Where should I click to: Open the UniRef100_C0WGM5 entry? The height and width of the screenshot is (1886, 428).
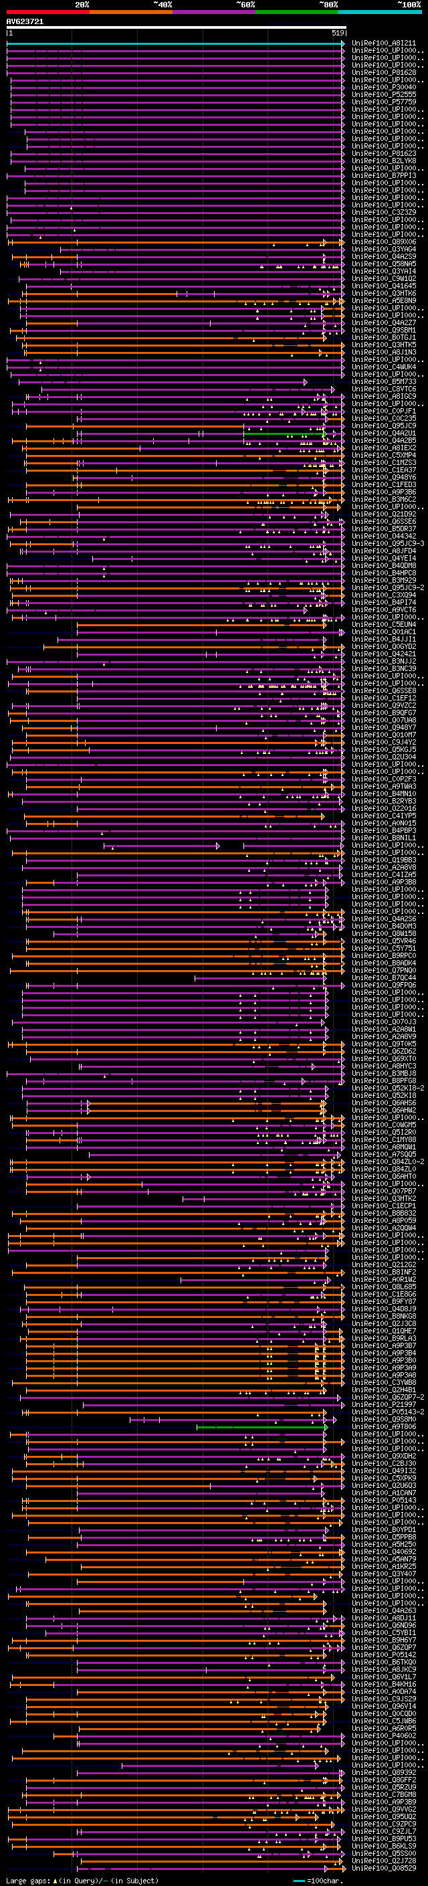tap(384, 1125)
